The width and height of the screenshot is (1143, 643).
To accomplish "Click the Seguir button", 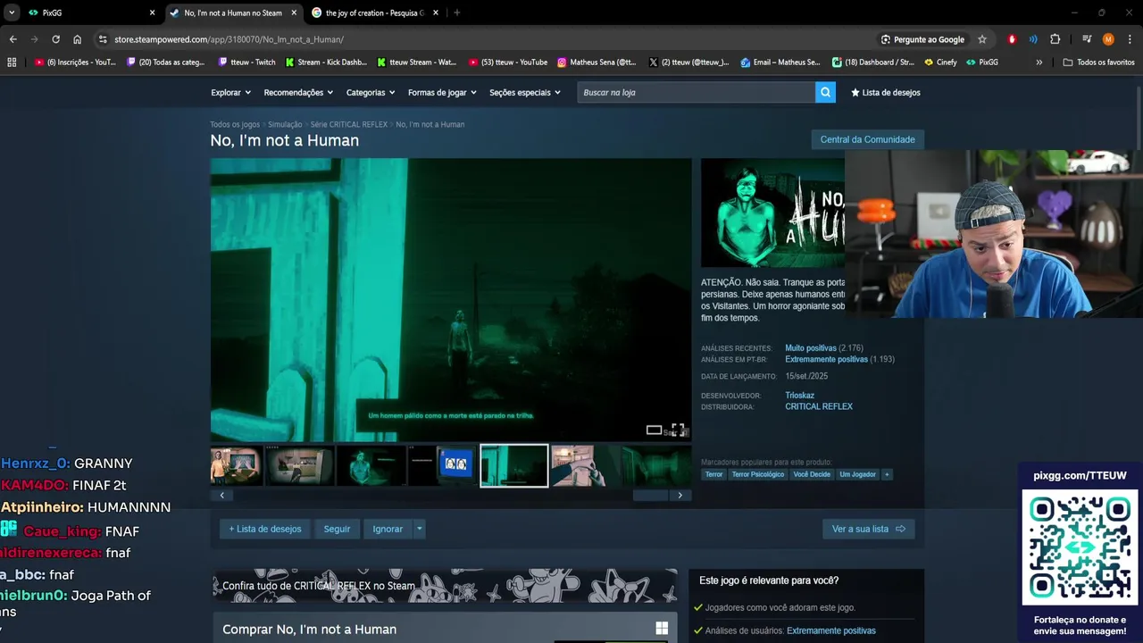I will (x=337, y=529).
